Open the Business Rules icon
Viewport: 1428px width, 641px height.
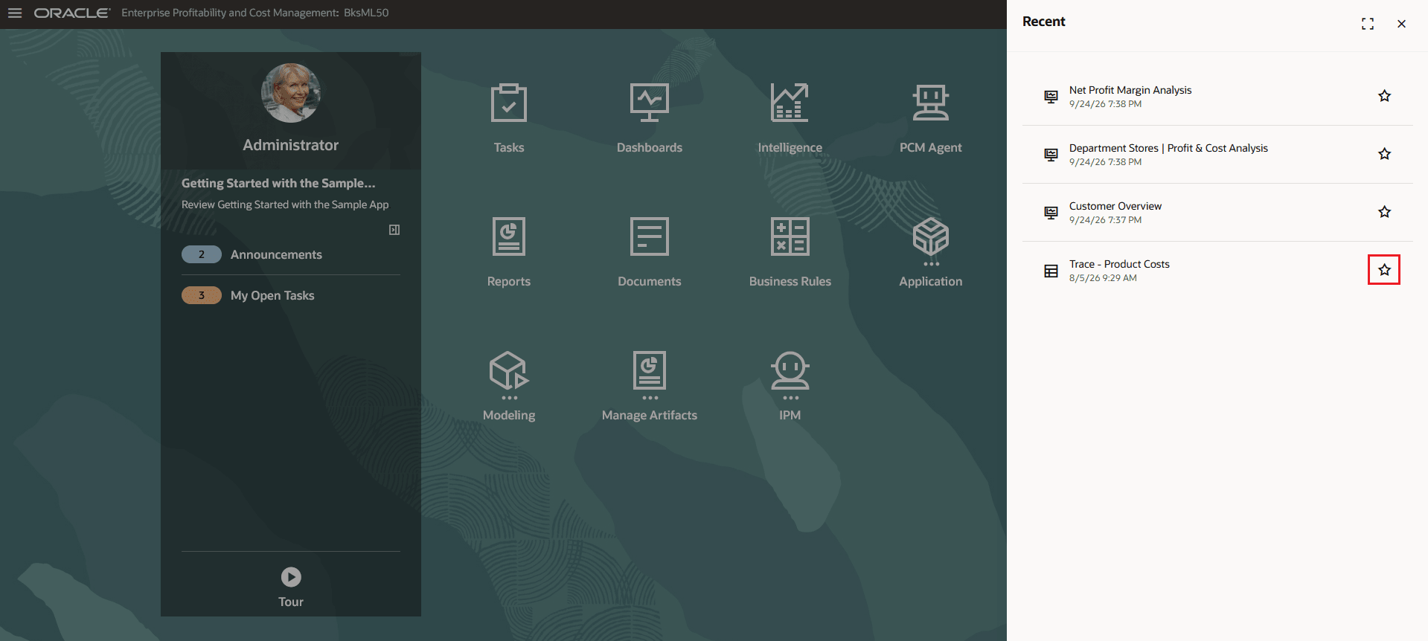[x=790, y=236]
